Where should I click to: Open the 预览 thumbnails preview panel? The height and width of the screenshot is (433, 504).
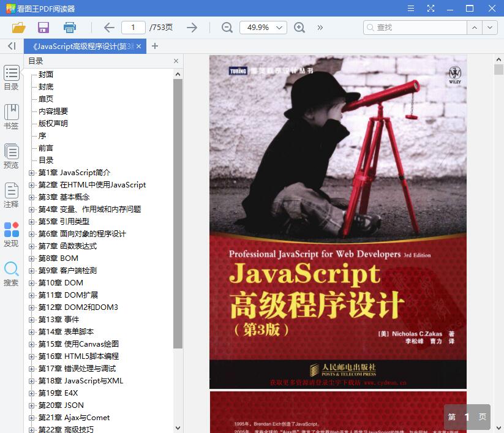pyautogui.click(x=11, y=156)
